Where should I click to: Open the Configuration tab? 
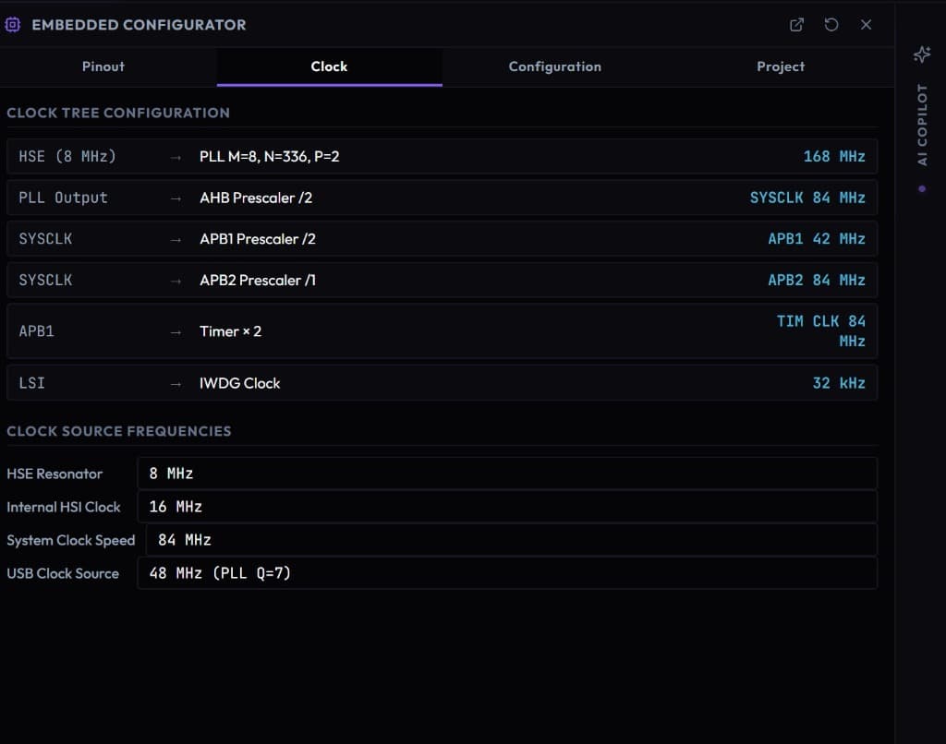point(555,66)
